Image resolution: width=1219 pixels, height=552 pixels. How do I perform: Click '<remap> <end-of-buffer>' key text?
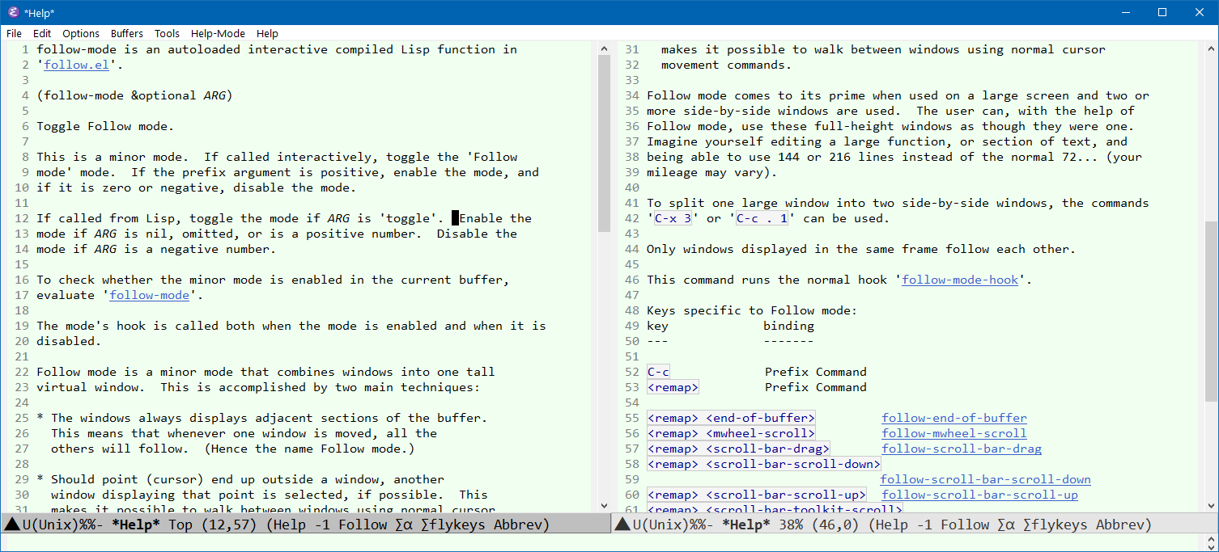[731, 418]
